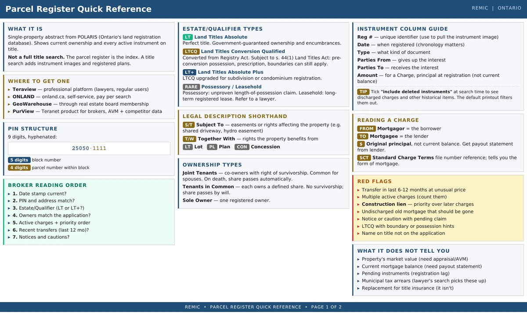Click the "Land Titles Absolute Plus" heading
The height and width of the screenshot is (319, 527).
[x=231, y=72]
